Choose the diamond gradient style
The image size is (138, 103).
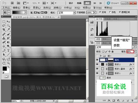point(46,13)
